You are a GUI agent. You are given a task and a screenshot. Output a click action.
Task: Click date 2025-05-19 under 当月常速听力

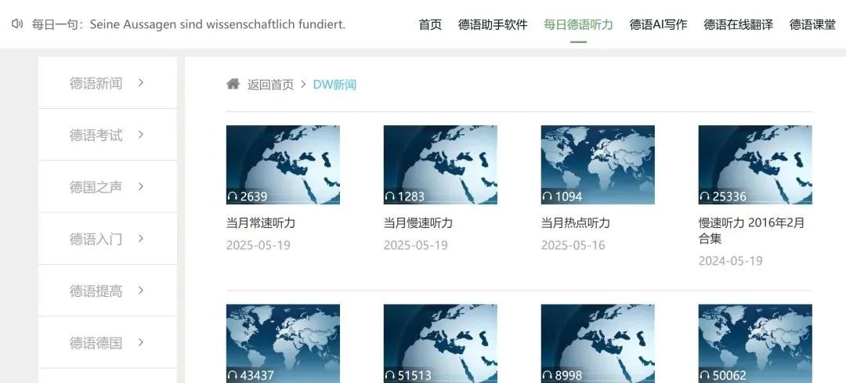pos(258,245)
